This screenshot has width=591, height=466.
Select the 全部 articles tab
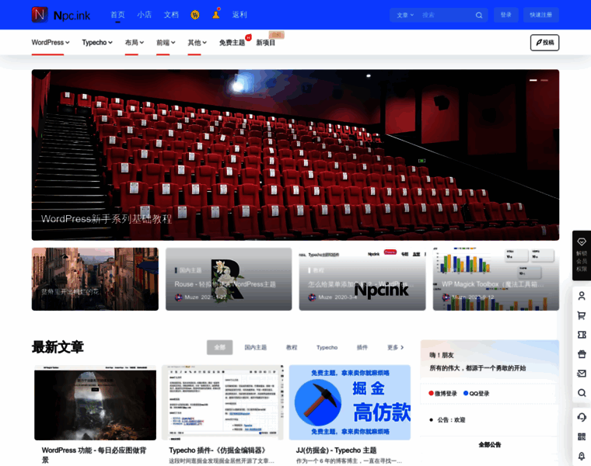pos(220,347)
